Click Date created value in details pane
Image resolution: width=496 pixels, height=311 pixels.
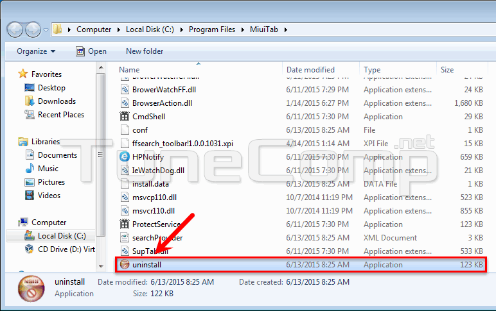(317, 282)
